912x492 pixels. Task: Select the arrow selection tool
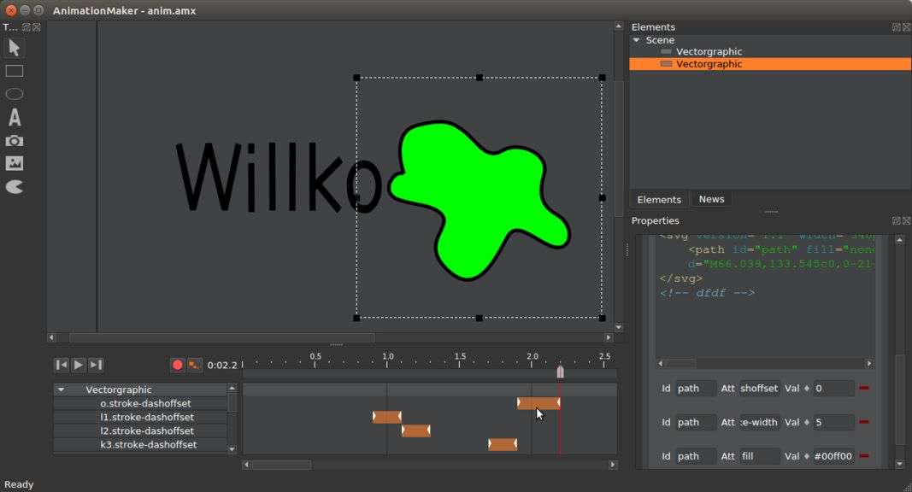coord(15,48)
